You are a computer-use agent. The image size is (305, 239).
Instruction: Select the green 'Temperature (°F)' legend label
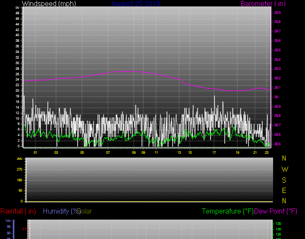coord(228,211)
